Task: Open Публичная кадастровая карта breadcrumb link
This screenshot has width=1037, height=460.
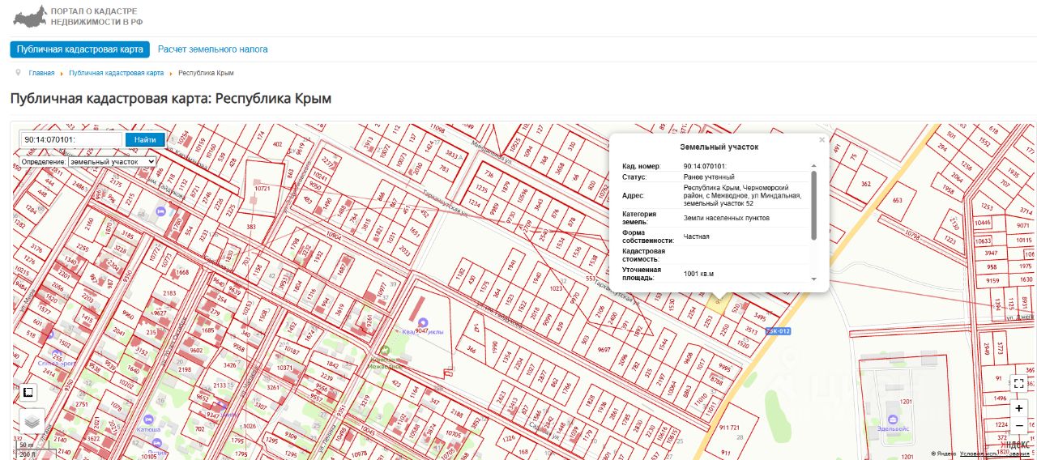Action: 117,73
